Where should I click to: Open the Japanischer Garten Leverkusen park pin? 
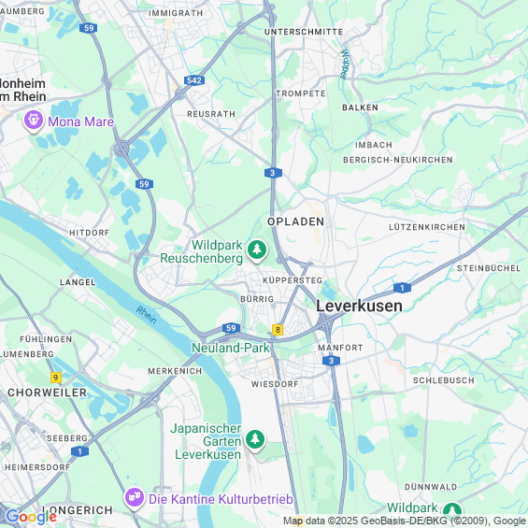(255, 440)
